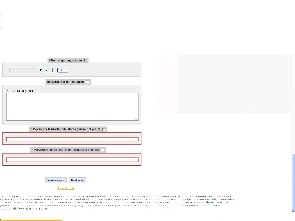295x221 pixels.
Task: Click the supporting document file path field
Action: pos(23,70)
